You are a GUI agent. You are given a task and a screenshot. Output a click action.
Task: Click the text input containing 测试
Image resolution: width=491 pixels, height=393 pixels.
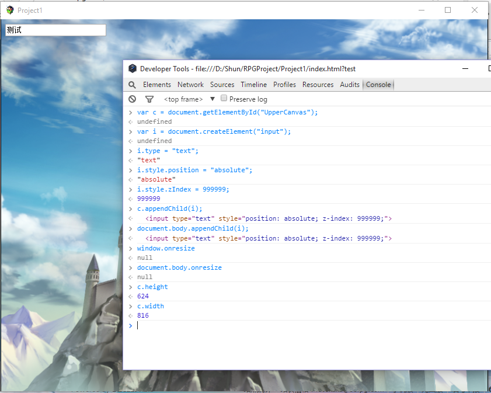pos(55,30)
